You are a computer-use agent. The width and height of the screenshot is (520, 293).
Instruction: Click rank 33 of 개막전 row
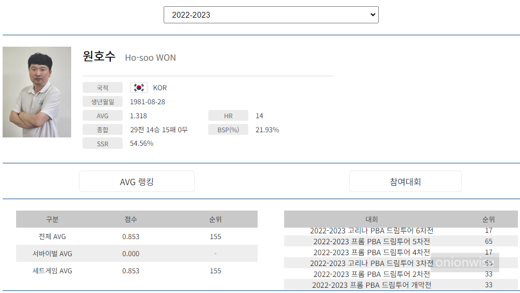(x=488, y=285)
